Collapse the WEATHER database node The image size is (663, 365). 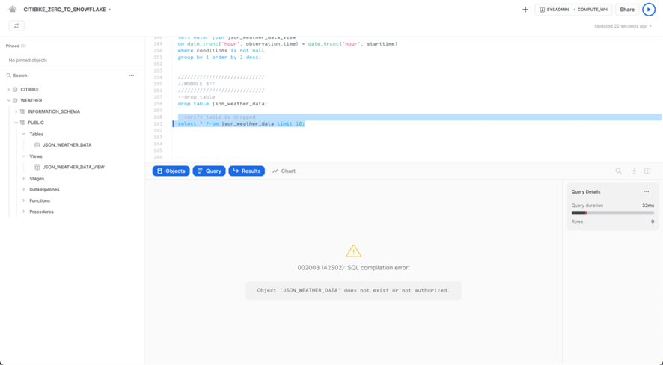pos(9,100)
